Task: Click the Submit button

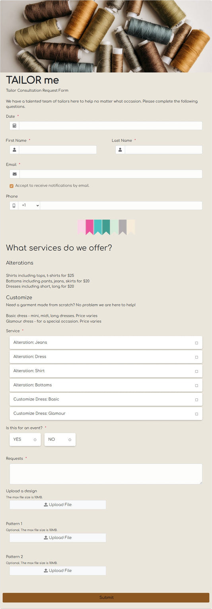Action: tap(106, 597)
